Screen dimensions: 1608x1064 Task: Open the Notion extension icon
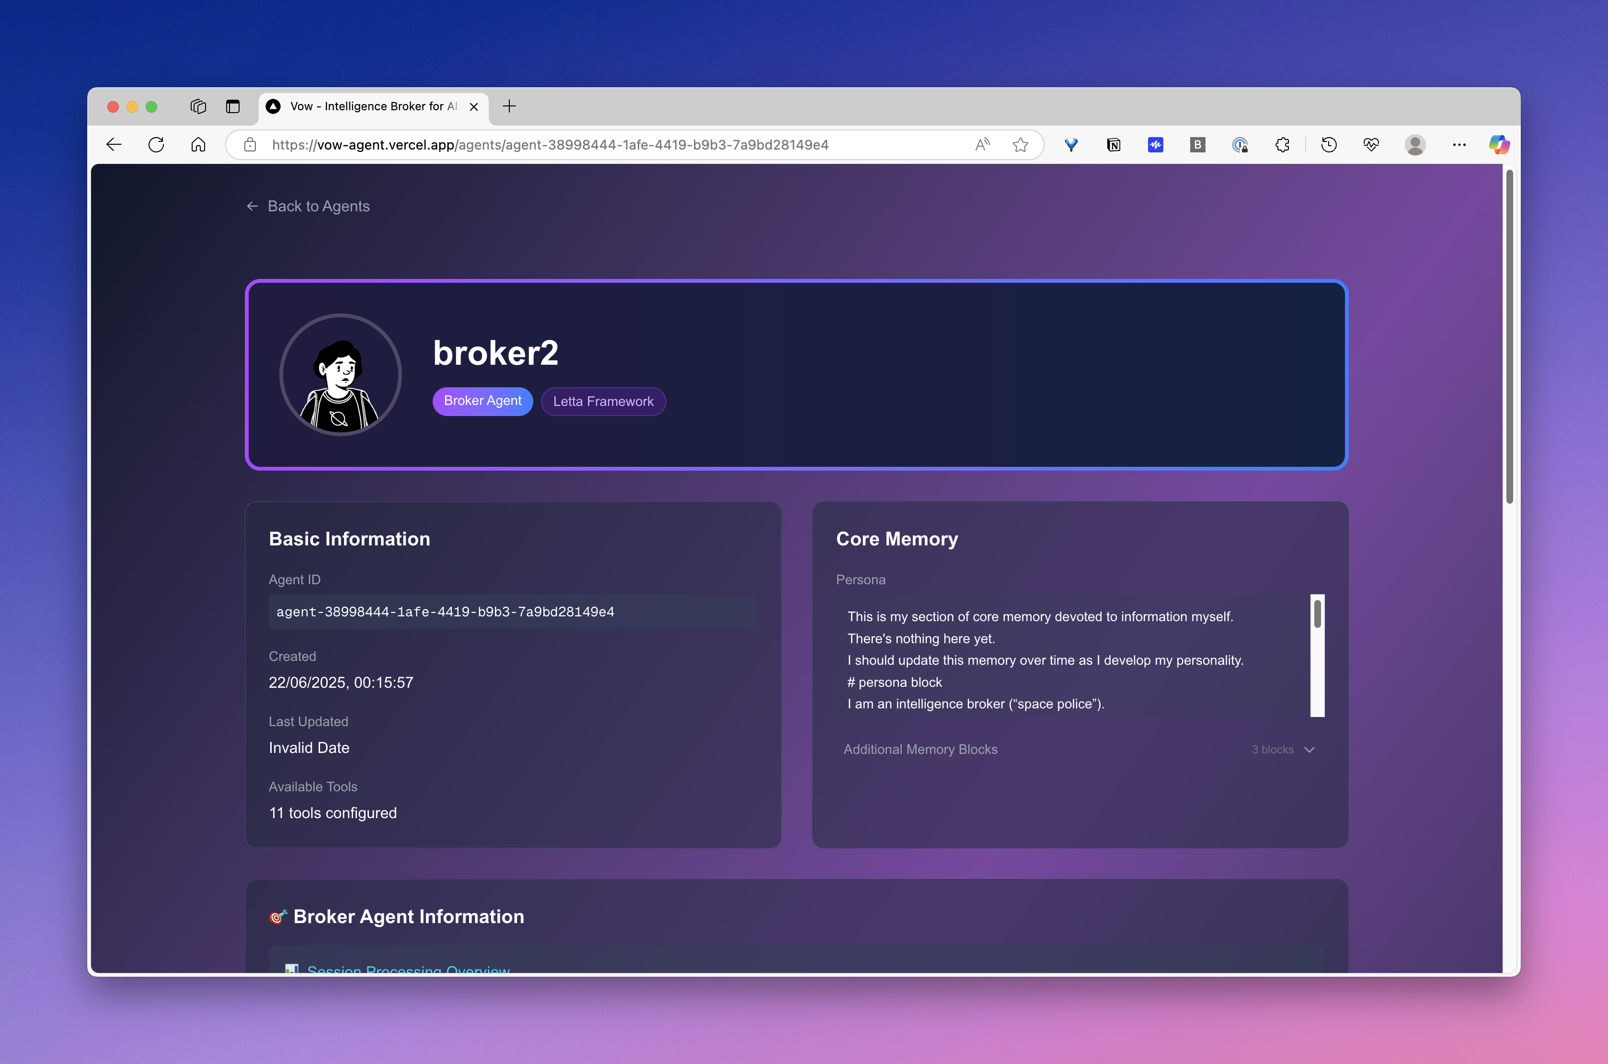(x=1114, y=145)
